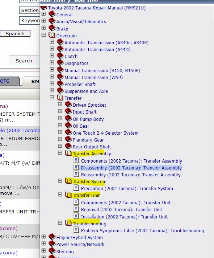Expand the Clutch tree node

coord(52,56)
